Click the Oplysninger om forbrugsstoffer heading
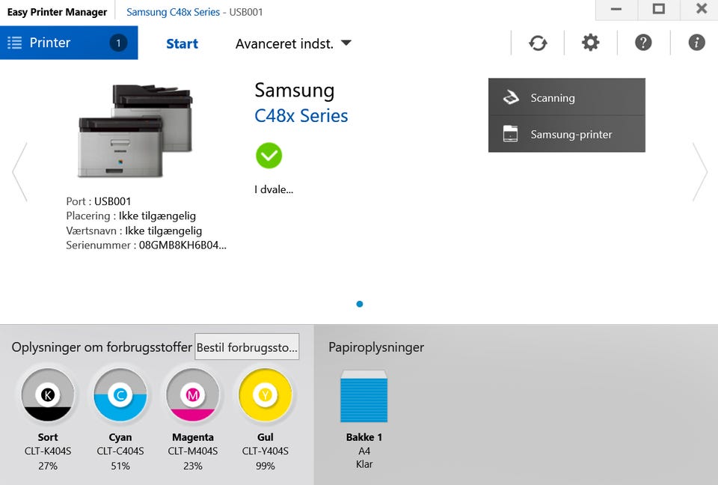This screenshot has width=718, height=485. 102,347
